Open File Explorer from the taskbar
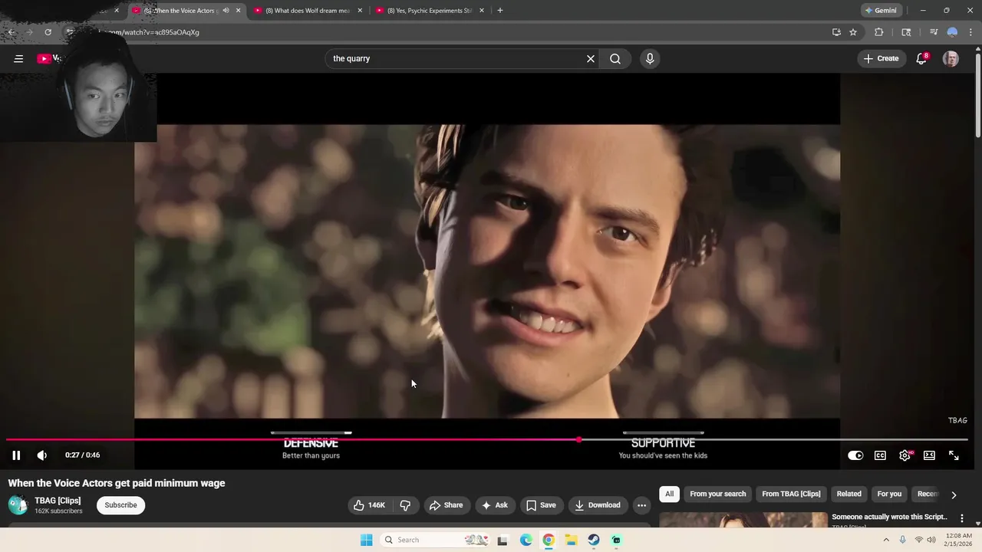 (x=571, y=540)
